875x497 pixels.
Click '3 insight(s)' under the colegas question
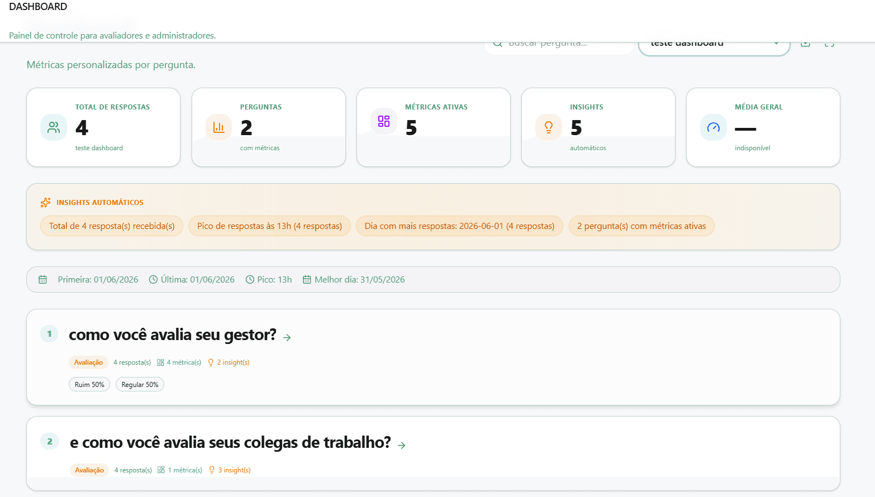(234, 470)
